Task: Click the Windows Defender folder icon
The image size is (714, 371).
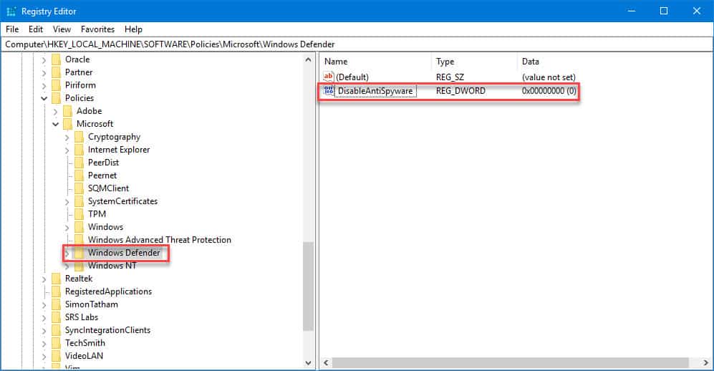Action: [x=79, y=253]
